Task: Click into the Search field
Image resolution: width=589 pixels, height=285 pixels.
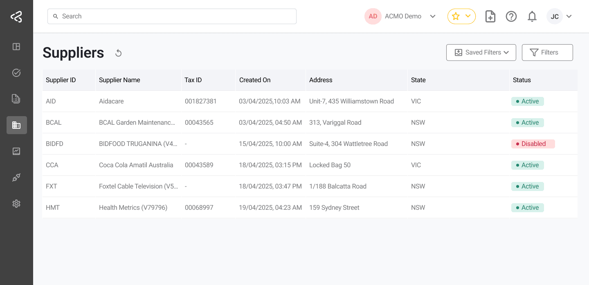Action: pos(172,16)
